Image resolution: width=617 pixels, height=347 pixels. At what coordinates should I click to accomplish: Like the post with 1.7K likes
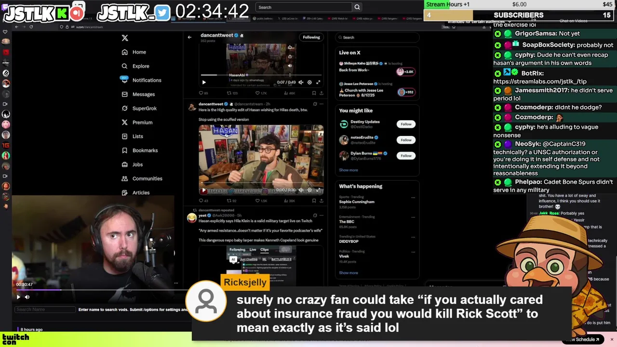[261, 93]
